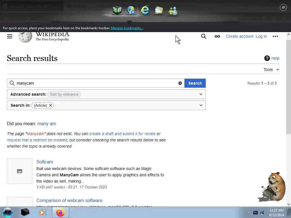Click 'create a draft and submit it for review'
Image resolution: width=291 pixels, height=218 pixels.
click(122, 134)
